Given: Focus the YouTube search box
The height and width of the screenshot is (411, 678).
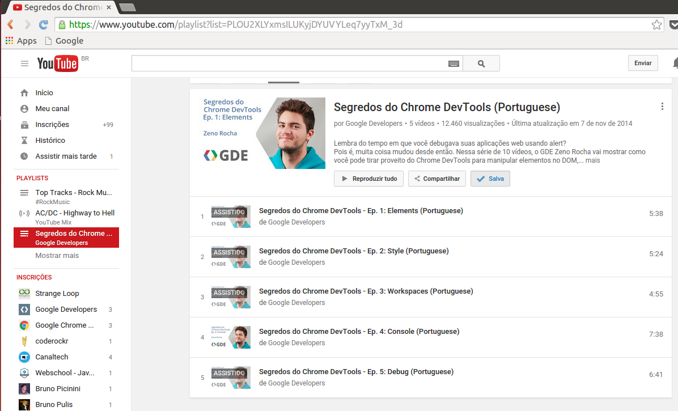Looking at the screenshot, I should click(290, 63).
